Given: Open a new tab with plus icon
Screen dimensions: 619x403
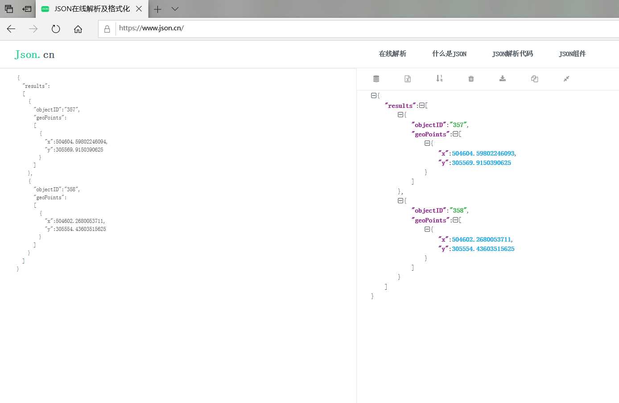Looking at the screenshot, I should click(157, 9).
